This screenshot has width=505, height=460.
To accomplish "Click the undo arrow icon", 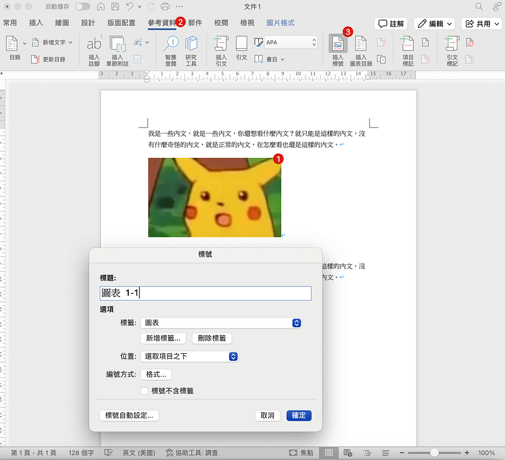I will 129,6.
